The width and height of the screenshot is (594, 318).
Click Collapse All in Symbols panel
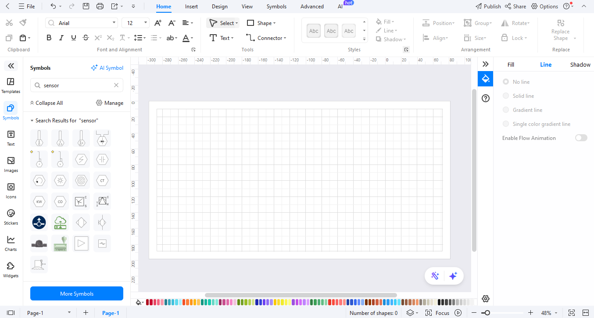click(x=46, y=103)
